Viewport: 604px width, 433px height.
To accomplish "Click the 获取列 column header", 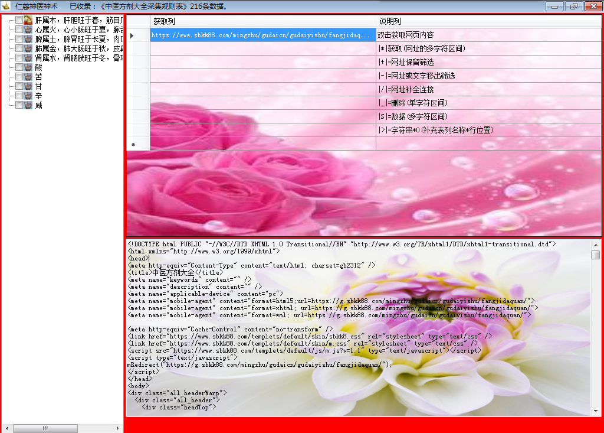I will pyautogui.click(x=262, y=21).
